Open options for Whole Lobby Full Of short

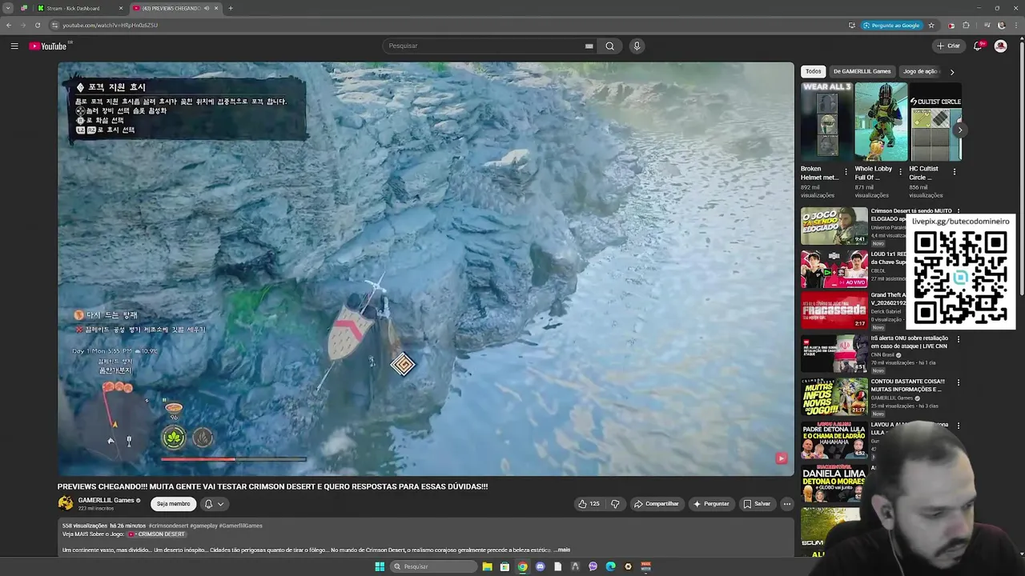[900, 171]
